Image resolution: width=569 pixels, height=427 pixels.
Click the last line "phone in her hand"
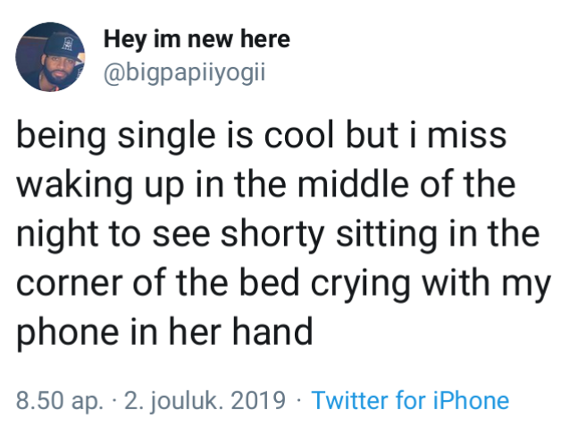point(165,332)
